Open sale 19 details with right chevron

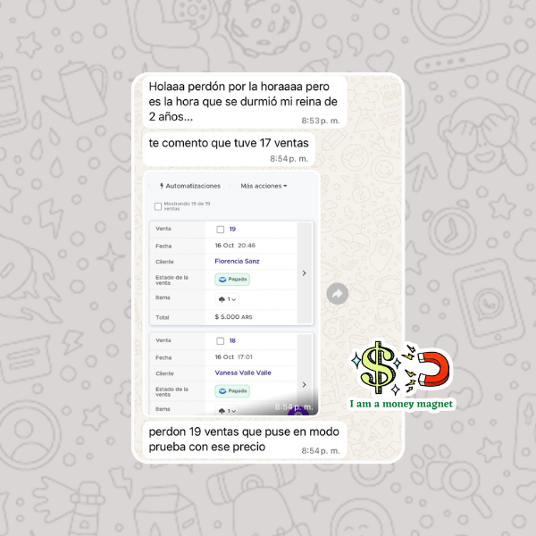[x=305, y=272]
